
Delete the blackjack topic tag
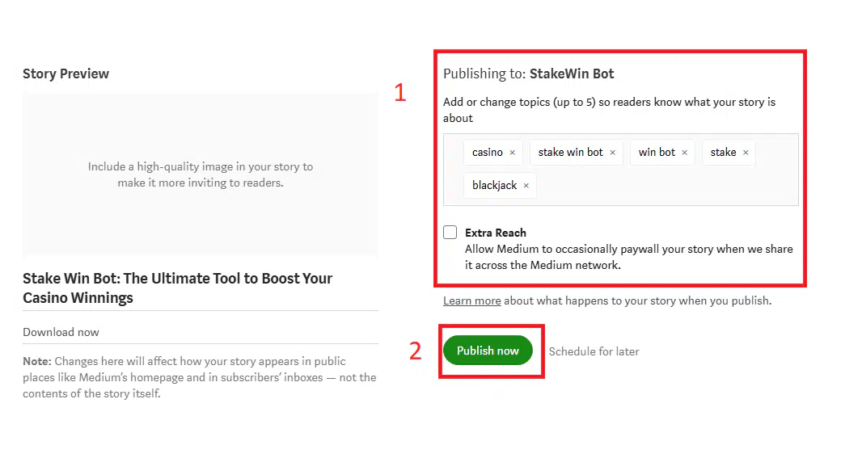click(526, 186)
